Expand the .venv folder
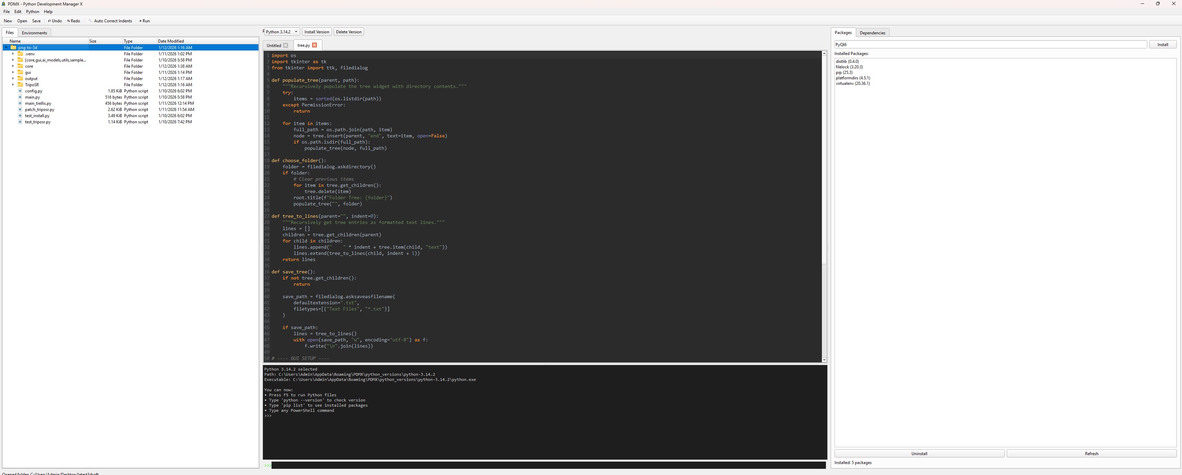1182x475 pixels. (13, 54)
